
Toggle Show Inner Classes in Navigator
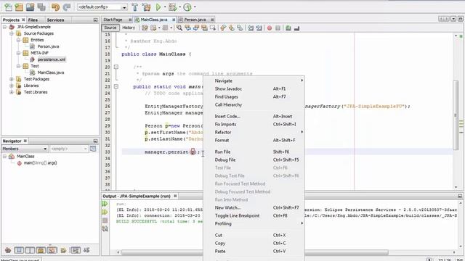click(52, 250)
